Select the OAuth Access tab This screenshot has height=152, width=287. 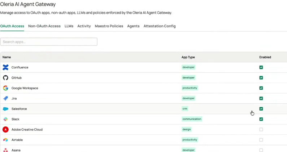(x=12, y=26)
